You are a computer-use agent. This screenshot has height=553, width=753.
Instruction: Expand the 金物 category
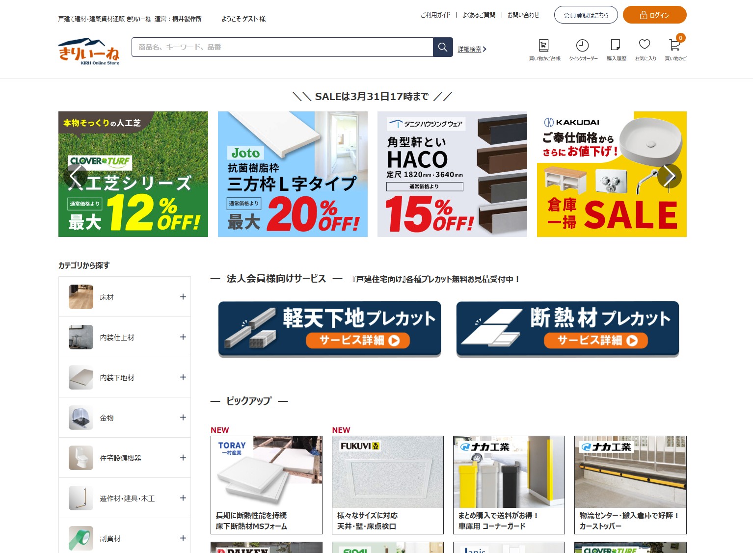point(183,418)
